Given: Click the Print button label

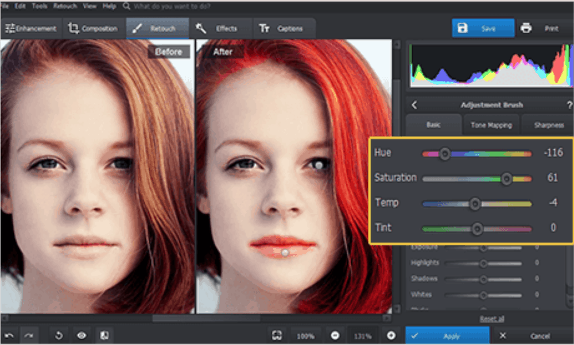Looking at the screenshot, I should pos(551,29).
